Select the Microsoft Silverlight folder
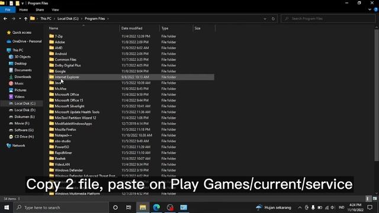This screenshot has height=213, width=379. pyautogui.click(x=70, y=106)
